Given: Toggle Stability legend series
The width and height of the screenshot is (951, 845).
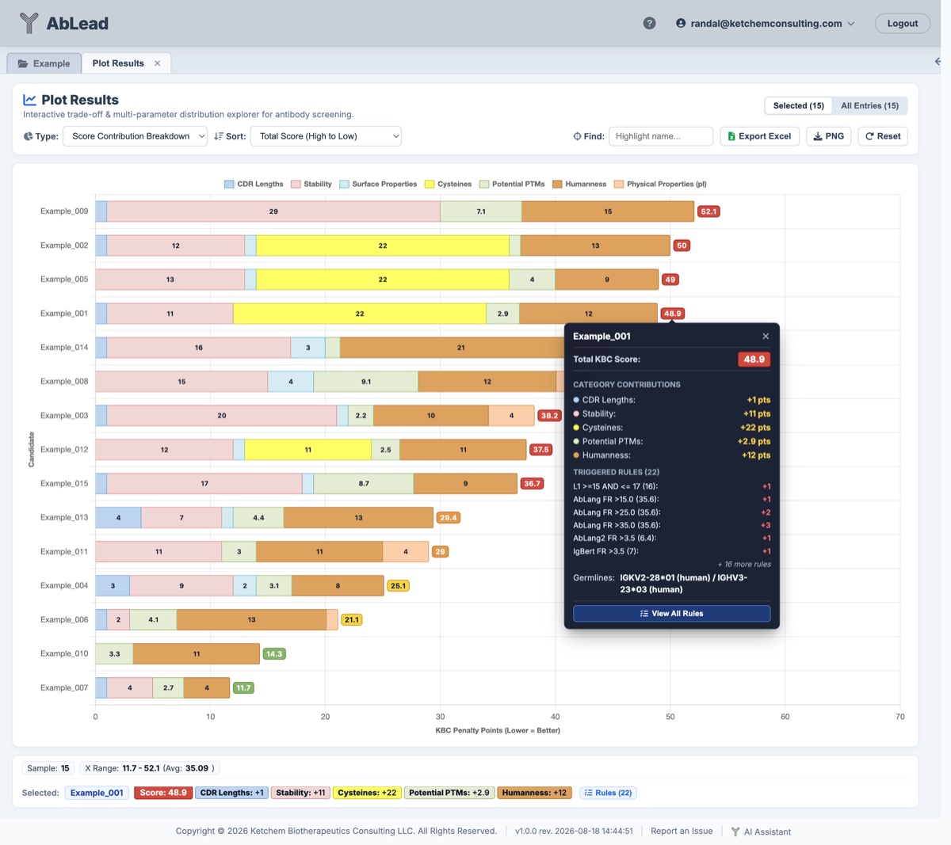Looking at the screenshot, I should coord(311,184).
